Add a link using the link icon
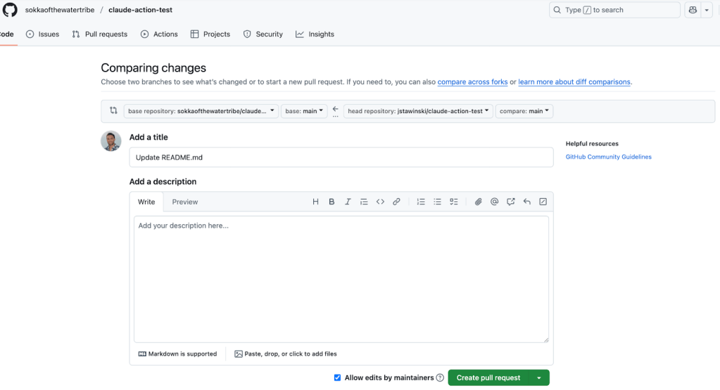Screen dimensions: 720x390 tap(396, 202)
